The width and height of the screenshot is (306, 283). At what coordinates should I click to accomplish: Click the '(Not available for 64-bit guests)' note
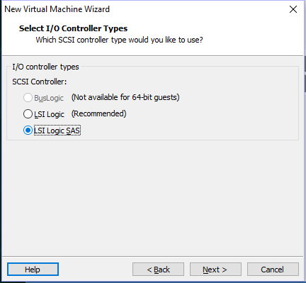(125, 97)
